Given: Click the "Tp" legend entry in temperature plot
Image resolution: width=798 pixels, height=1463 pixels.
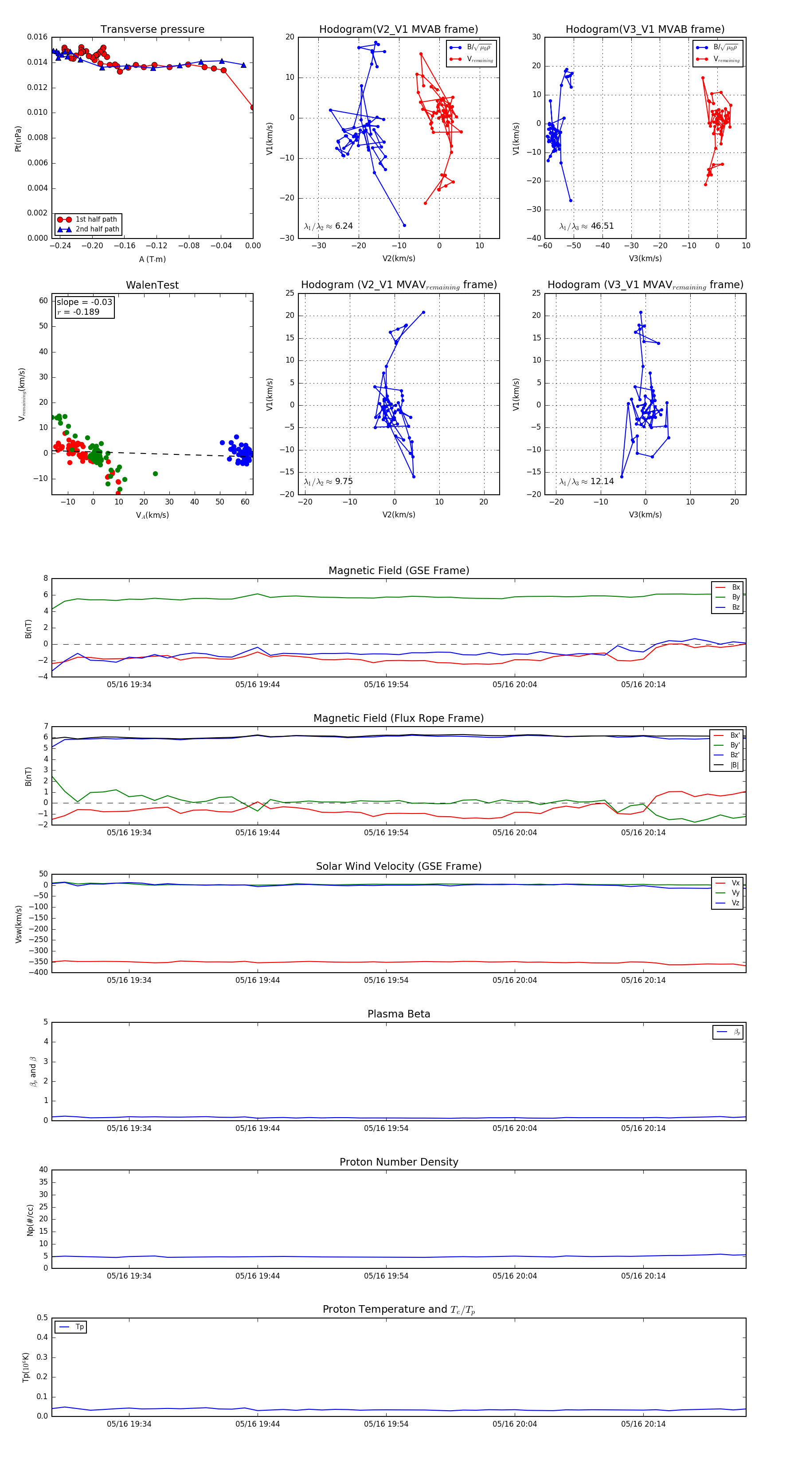Looking at the screenshot, I should (71, 1327).
